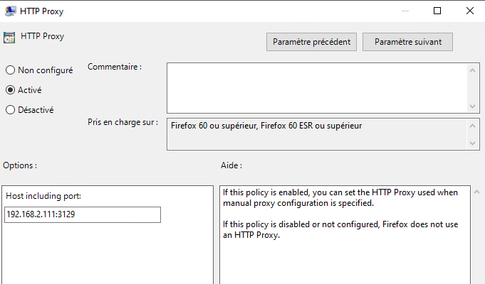The image size is (485, 284).
Task: Click up arrow of Commentaire scrollbar
Action: point(472,70)
